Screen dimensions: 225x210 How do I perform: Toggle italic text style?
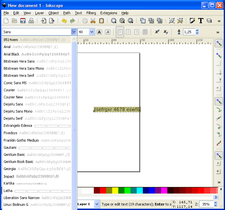pos(108,32)
